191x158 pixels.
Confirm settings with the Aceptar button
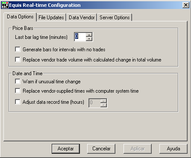66,149
